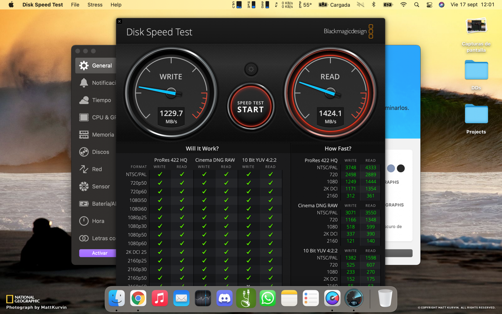This screenshot has height=314, width=502.
Task: Select the black color swatch
Action: 401,168
